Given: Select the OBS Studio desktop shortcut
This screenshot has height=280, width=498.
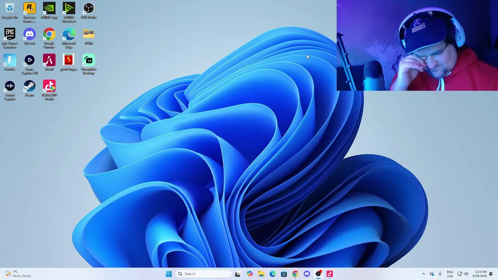Looking at the screenshot, I should [x=88, y=11].
